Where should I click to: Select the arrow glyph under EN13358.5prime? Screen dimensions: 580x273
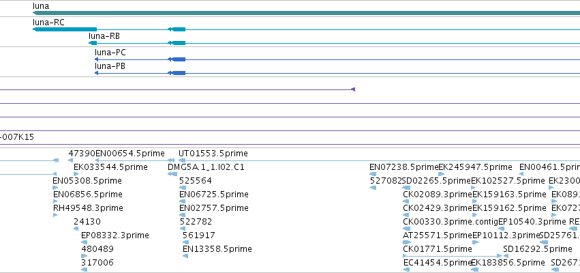point(185,256)
